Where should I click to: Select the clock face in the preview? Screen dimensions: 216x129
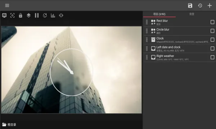[72, 72]
